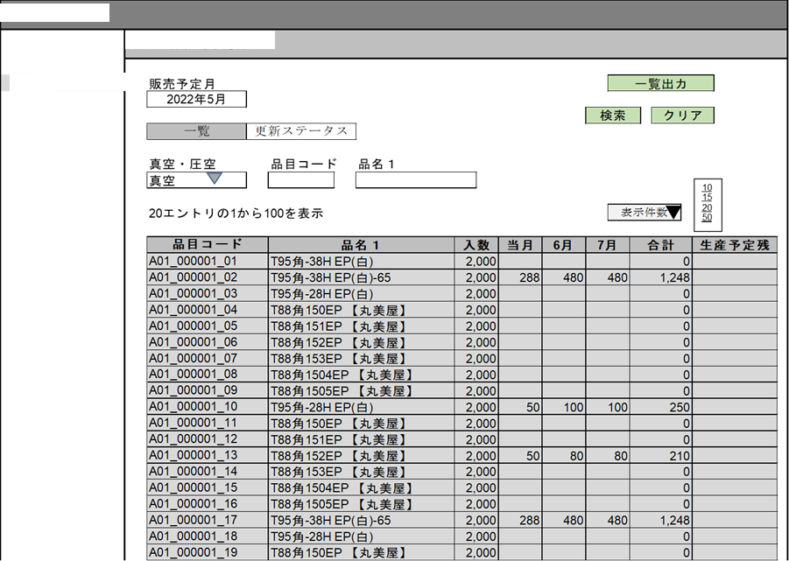Click the white input field above the table
Image resolution: width=789 pixels, height=561 pixels.
coord(208,228)
